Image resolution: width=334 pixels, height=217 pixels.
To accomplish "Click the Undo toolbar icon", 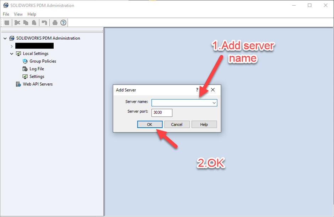I will point(44,23).
